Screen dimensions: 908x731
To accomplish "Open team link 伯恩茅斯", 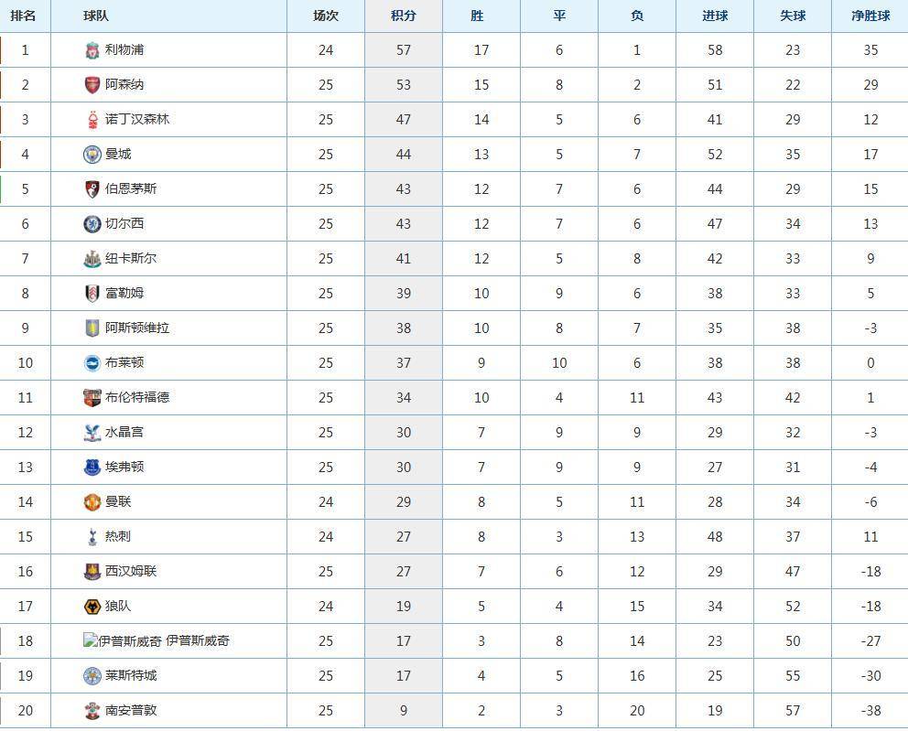I will 131,188.
